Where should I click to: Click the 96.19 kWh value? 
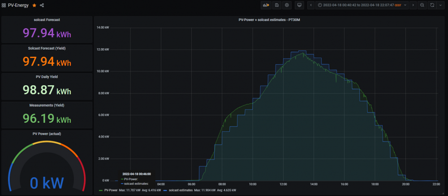(47, 118)
